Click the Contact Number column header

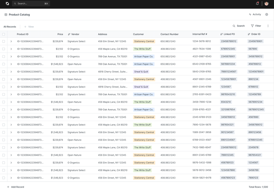click(170, 34)
